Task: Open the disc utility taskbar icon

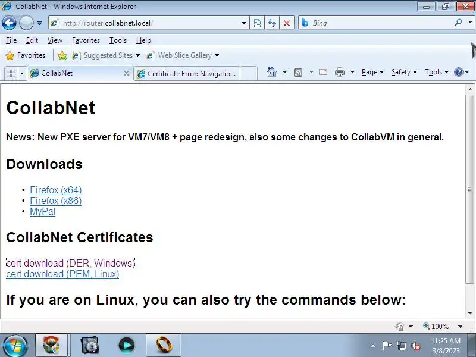Action: [x=90, y=345]
